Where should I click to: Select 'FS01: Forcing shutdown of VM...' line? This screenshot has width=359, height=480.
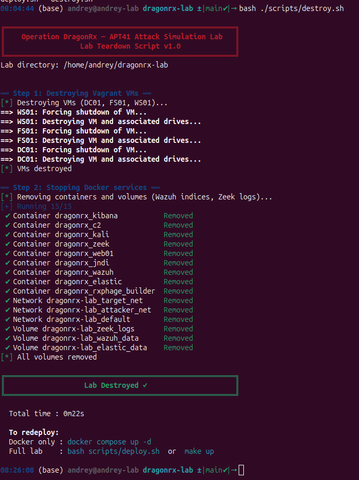click(x=73, y=131)
